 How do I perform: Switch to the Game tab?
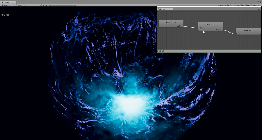pos(8,2)
